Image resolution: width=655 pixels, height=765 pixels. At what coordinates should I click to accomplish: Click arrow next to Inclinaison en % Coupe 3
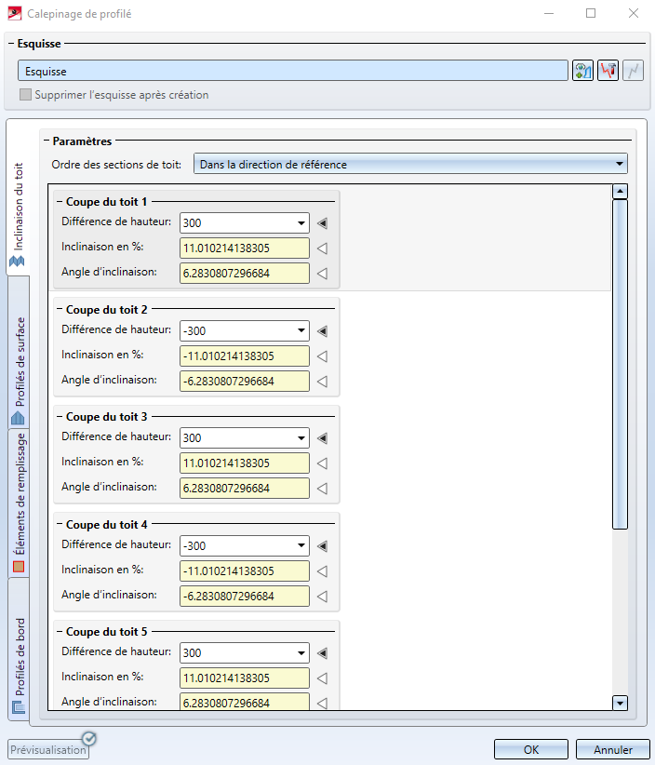322,463
